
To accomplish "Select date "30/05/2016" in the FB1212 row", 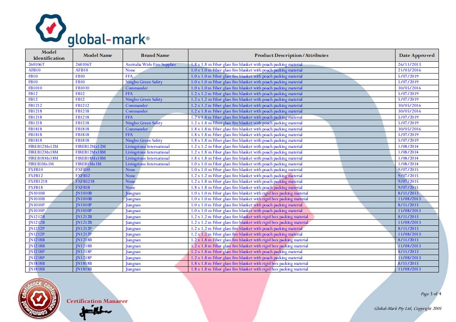I will pyautogui.click(x=409, y=105).
